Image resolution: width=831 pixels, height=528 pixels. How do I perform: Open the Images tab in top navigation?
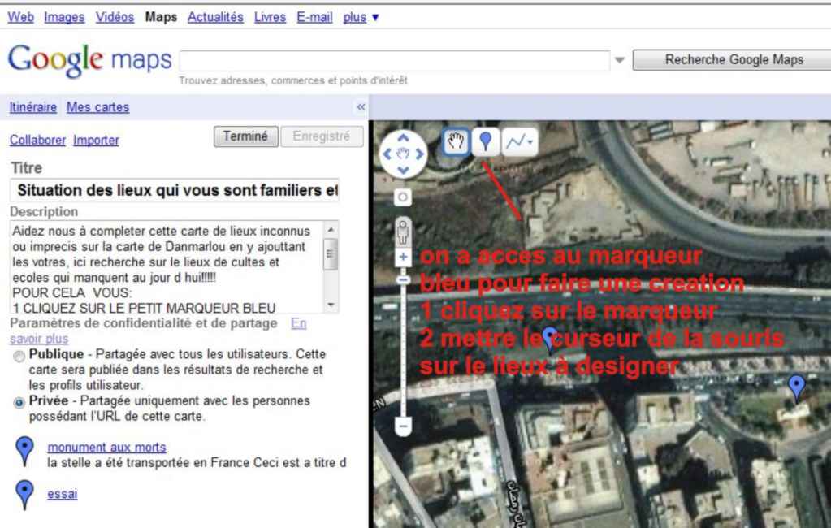click(64, 17)
